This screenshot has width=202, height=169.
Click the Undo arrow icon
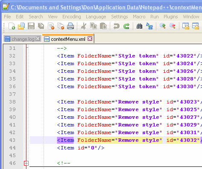[x=117, y=26]
